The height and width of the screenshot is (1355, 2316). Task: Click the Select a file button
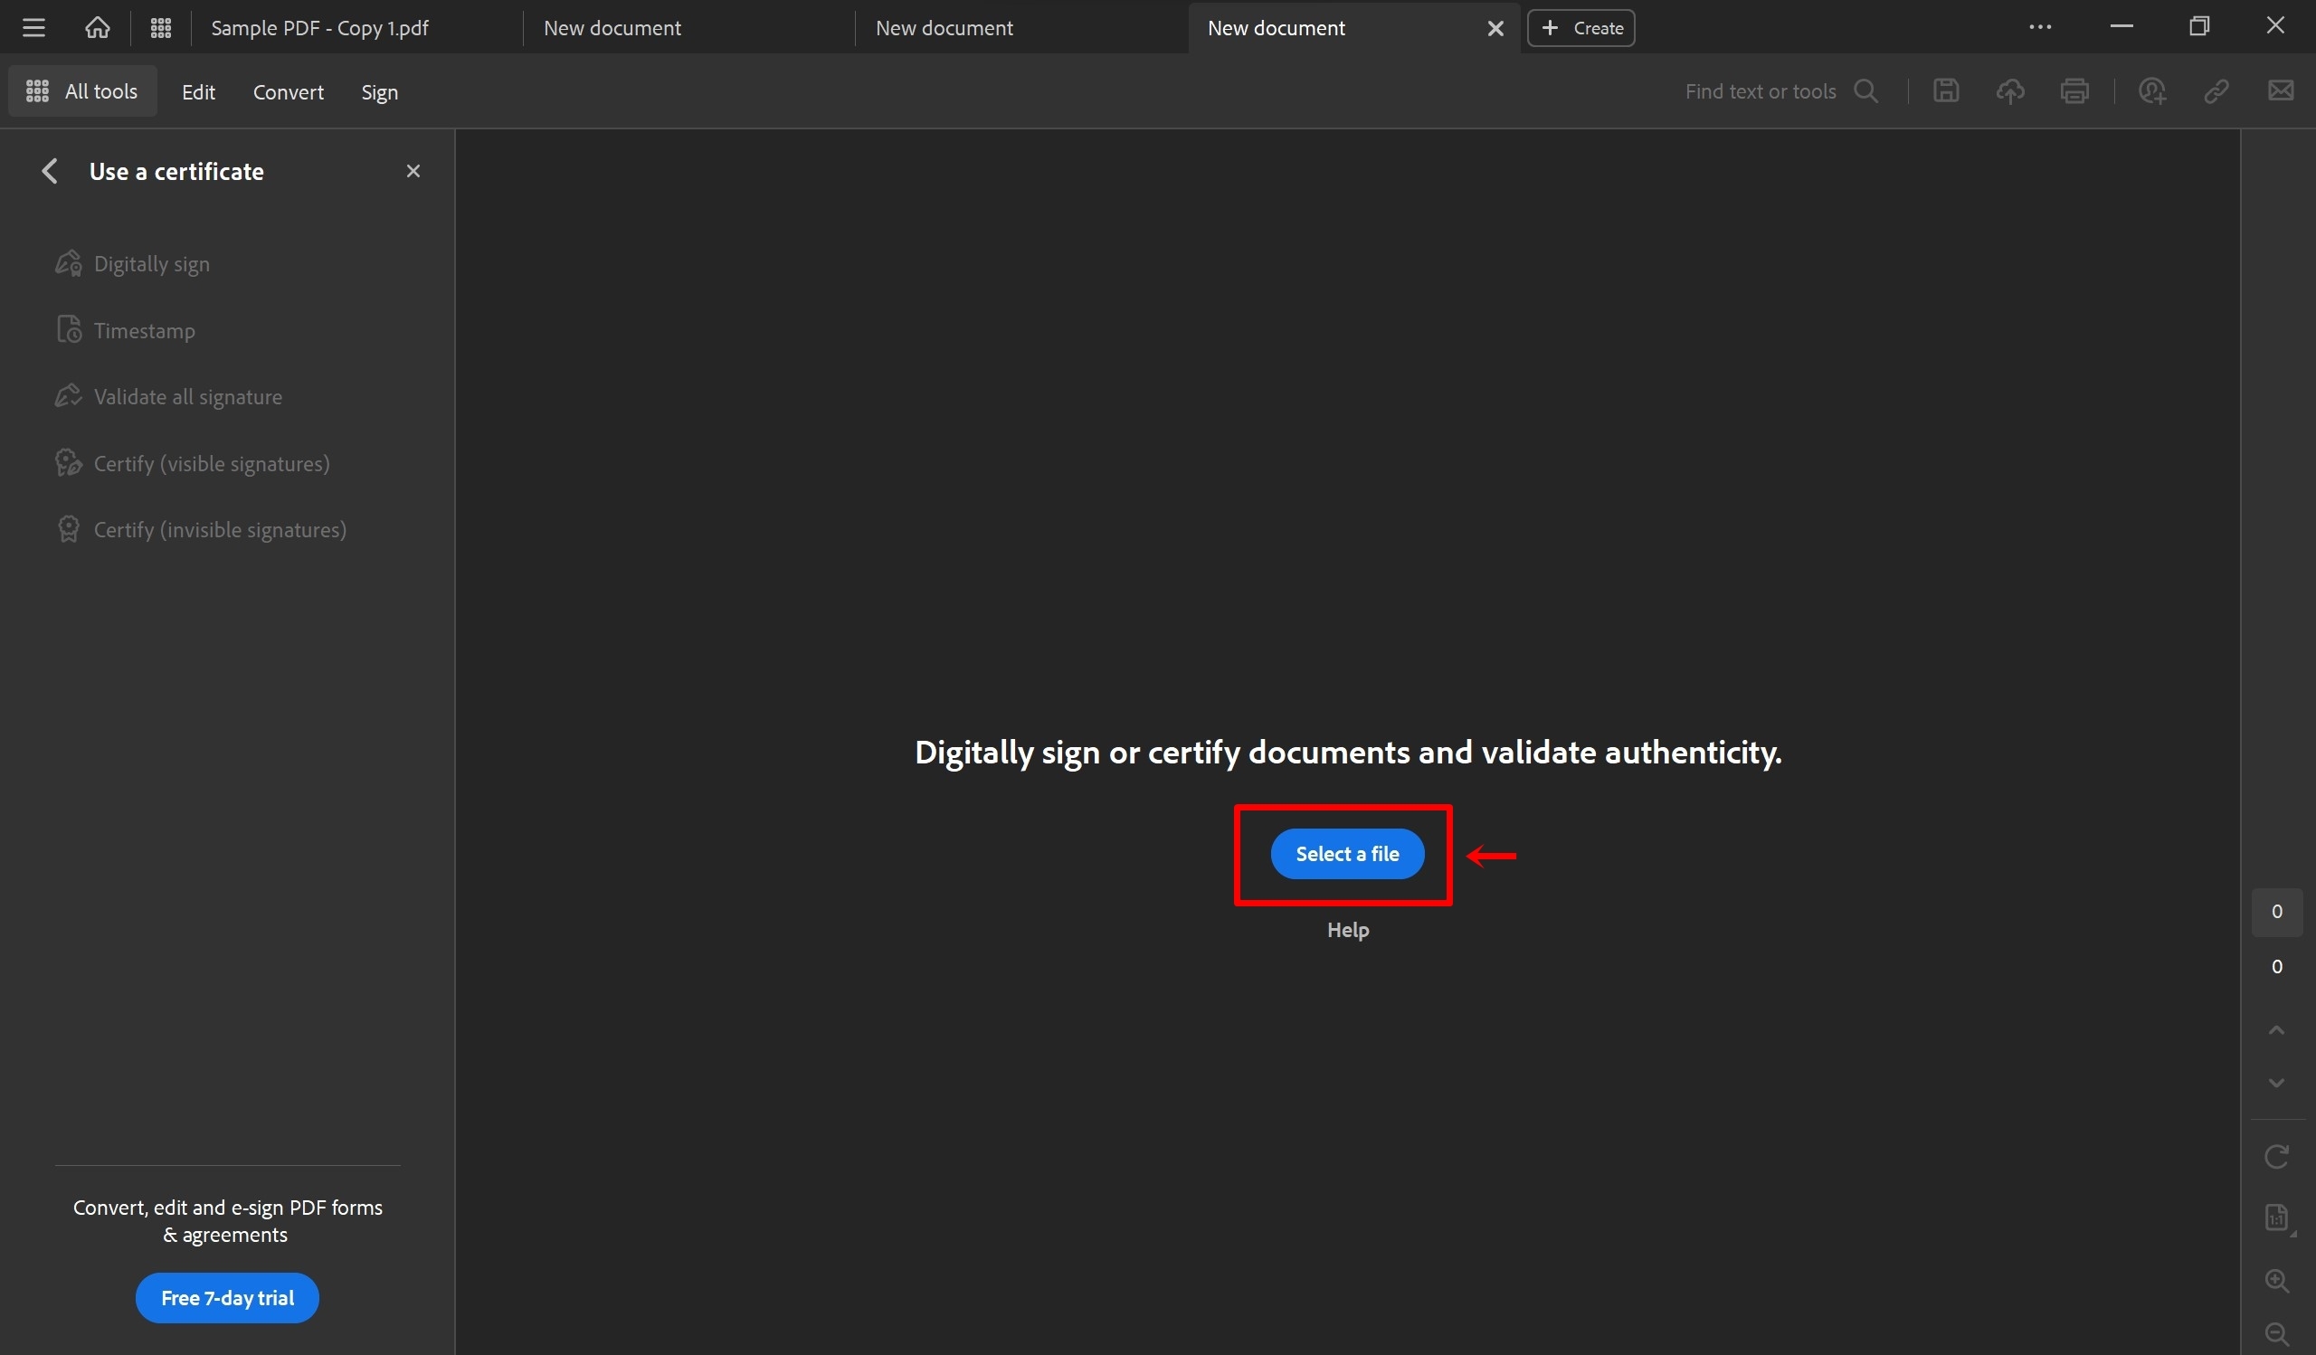[x=1345, y=853]
